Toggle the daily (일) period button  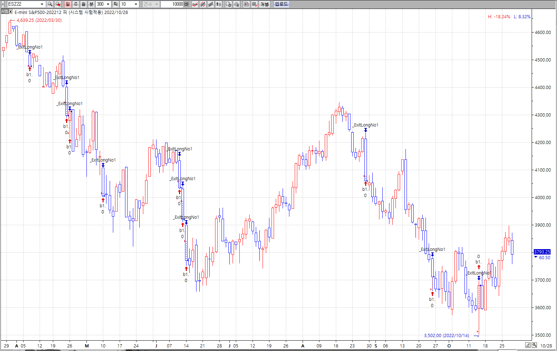coord(68,4)
